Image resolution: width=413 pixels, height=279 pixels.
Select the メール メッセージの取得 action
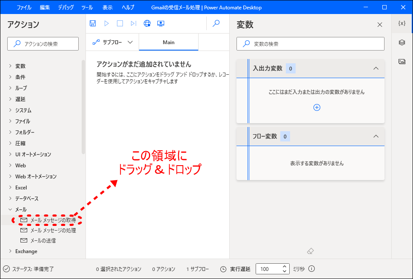click(53, 220)
